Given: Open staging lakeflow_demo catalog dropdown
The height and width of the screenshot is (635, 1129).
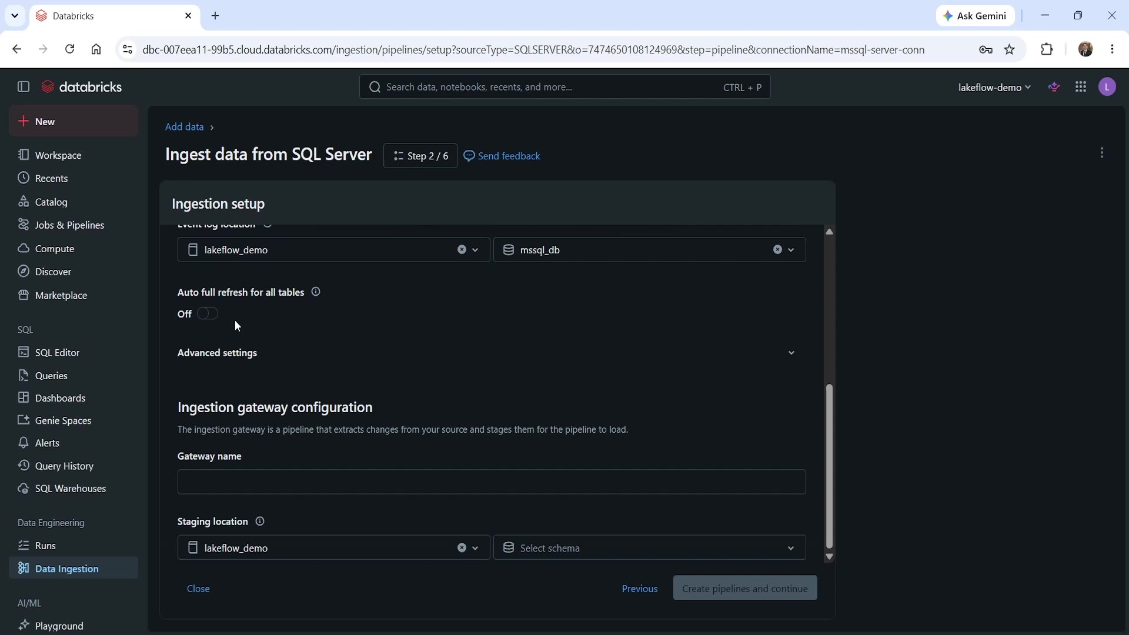Looking at the screenshot, I should pos(475,547).
